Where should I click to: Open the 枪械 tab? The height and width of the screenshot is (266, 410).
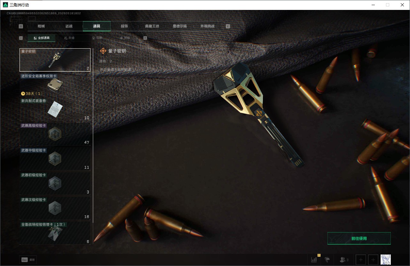[x=41, y=26]
